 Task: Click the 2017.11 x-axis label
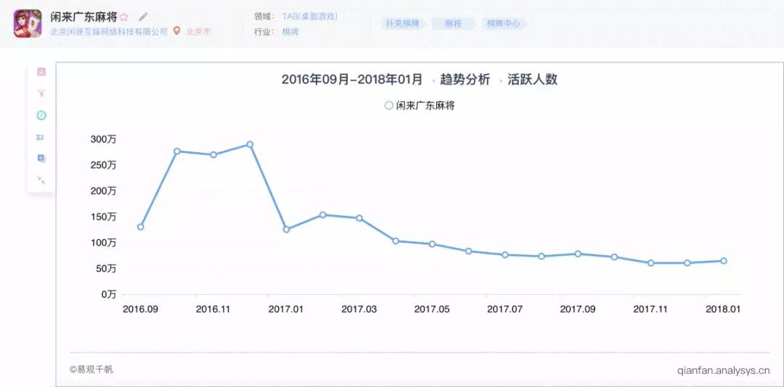650,309
